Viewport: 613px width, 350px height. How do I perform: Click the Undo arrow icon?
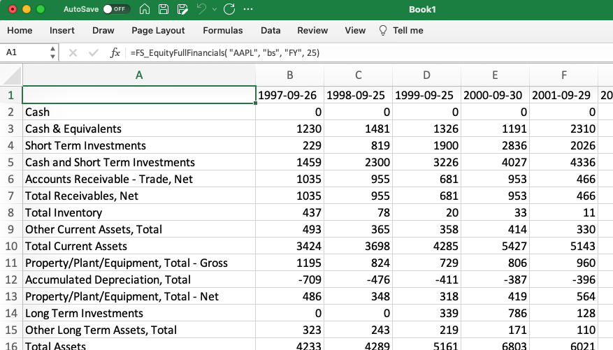[x=201, y=9]
